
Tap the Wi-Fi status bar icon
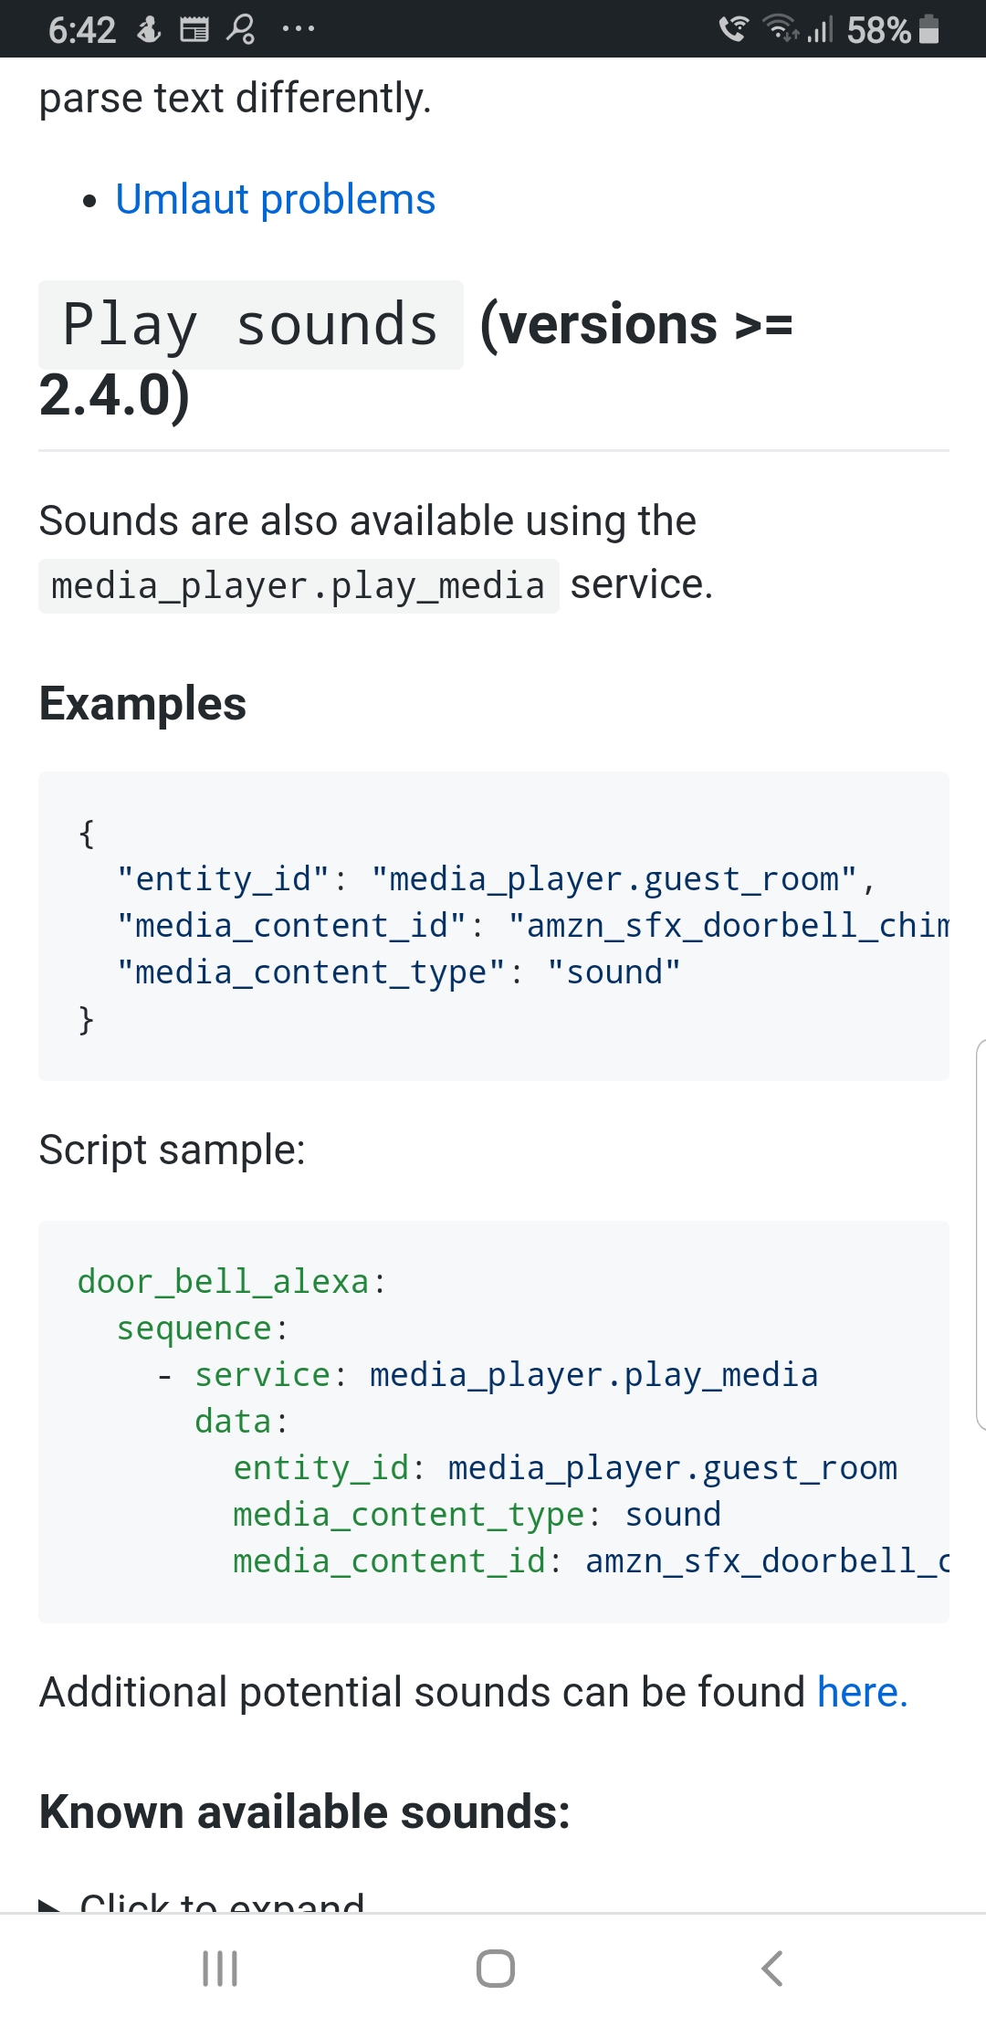tap(778, 29)
